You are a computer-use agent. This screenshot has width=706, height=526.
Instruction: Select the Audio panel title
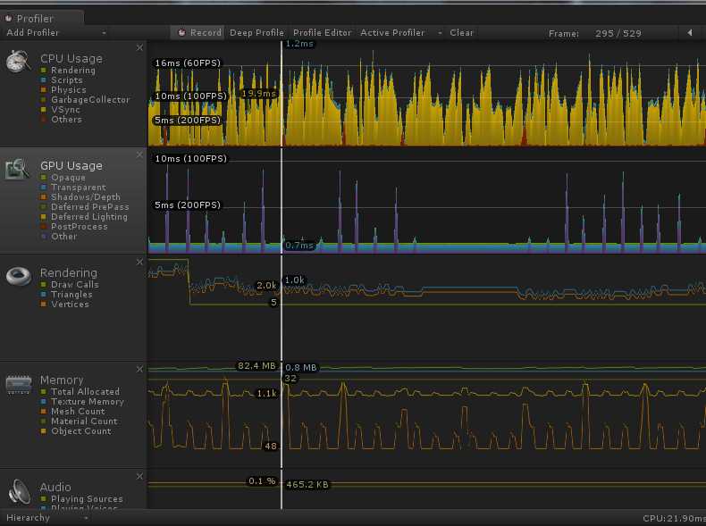coord(55,487)
